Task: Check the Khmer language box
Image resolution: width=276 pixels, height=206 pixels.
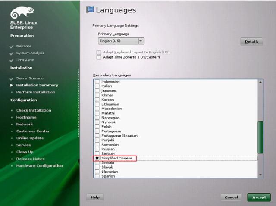Action: click(x=97, y=95)
